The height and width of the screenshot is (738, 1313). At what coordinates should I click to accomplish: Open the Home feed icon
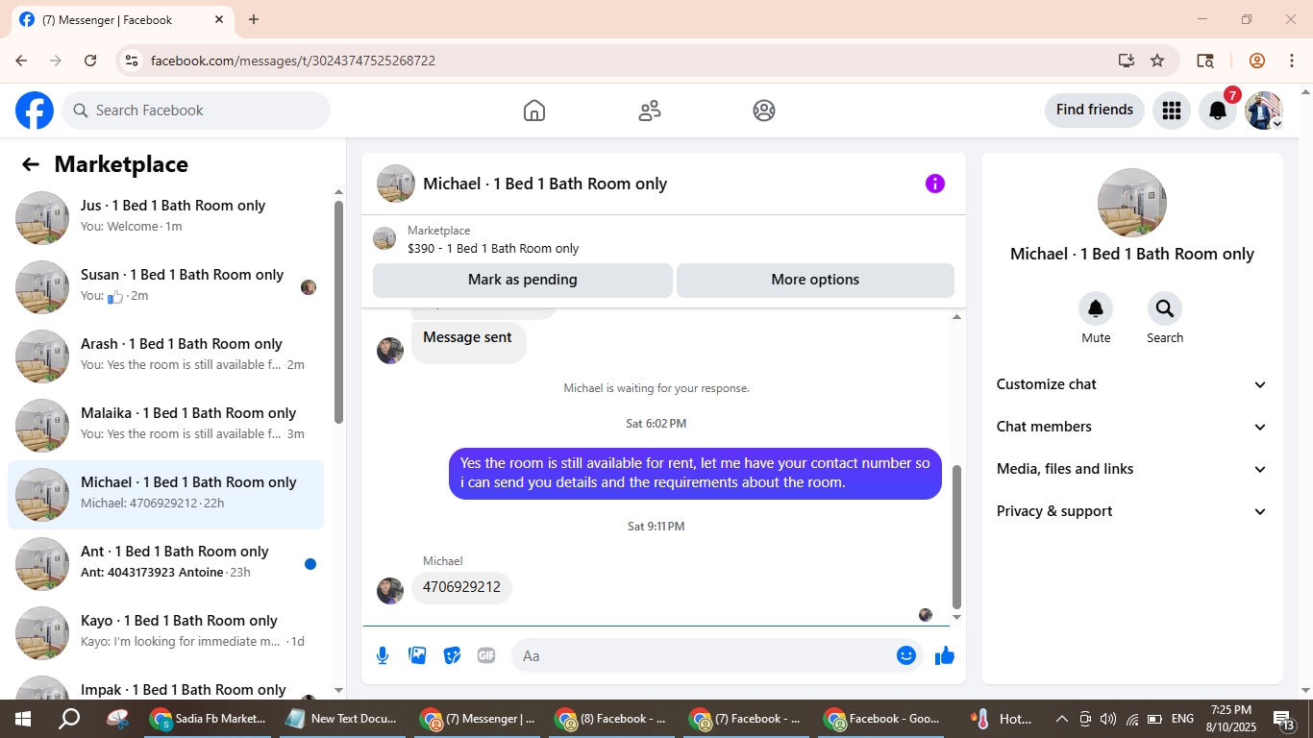tap(534, 111)
